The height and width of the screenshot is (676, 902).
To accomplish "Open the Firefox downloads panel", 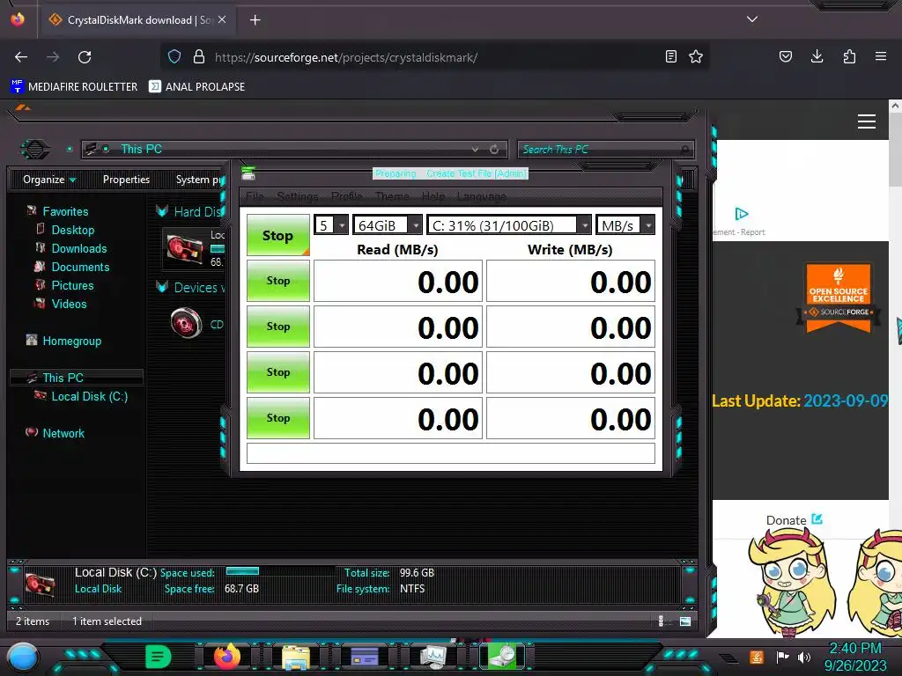I will click(x=817, y=56).
